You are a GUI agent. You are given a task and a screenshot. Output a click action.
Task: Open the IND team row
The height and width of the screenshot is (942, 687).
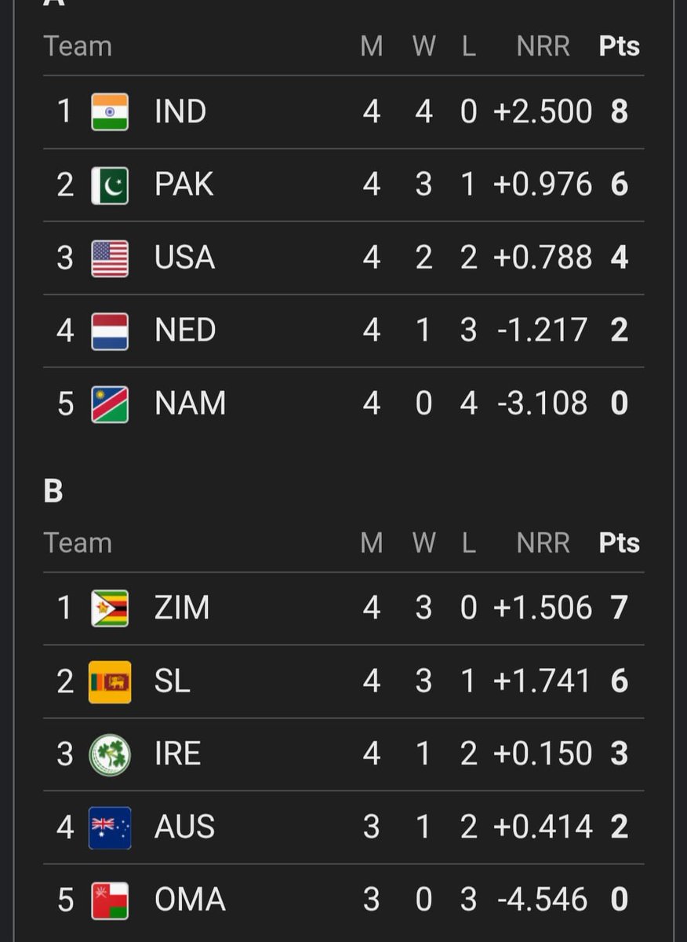343,112
